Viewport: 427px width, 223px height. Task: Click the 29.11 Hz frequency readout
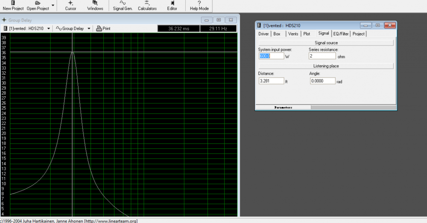pos(218,29)
